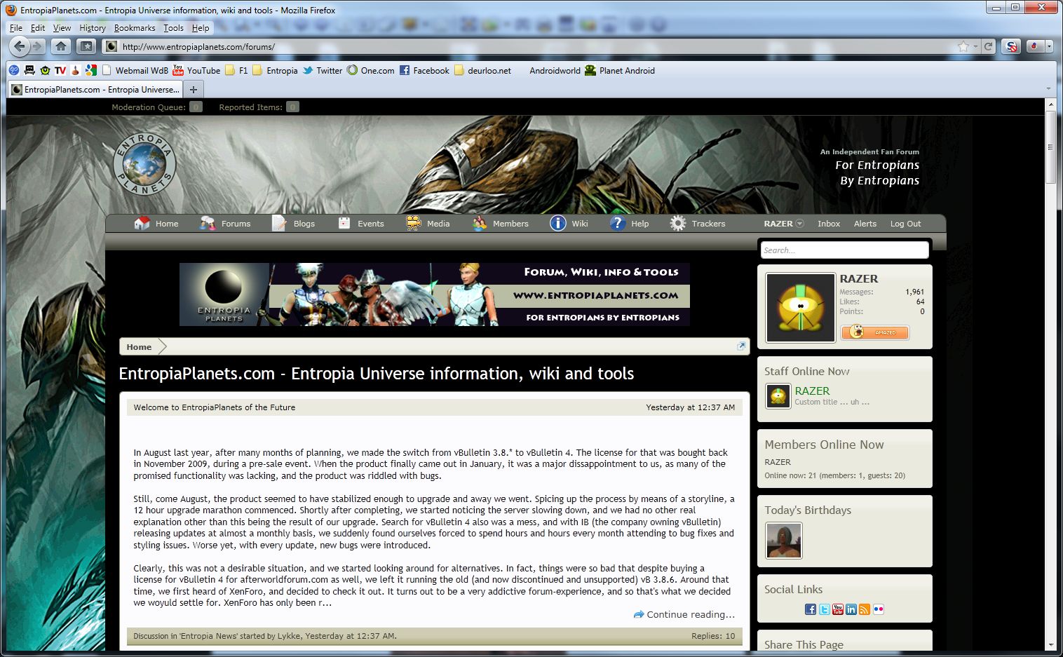
Task: Reload the page with the refresh icon
Action: pyautogui.click(x=988, y=46)
